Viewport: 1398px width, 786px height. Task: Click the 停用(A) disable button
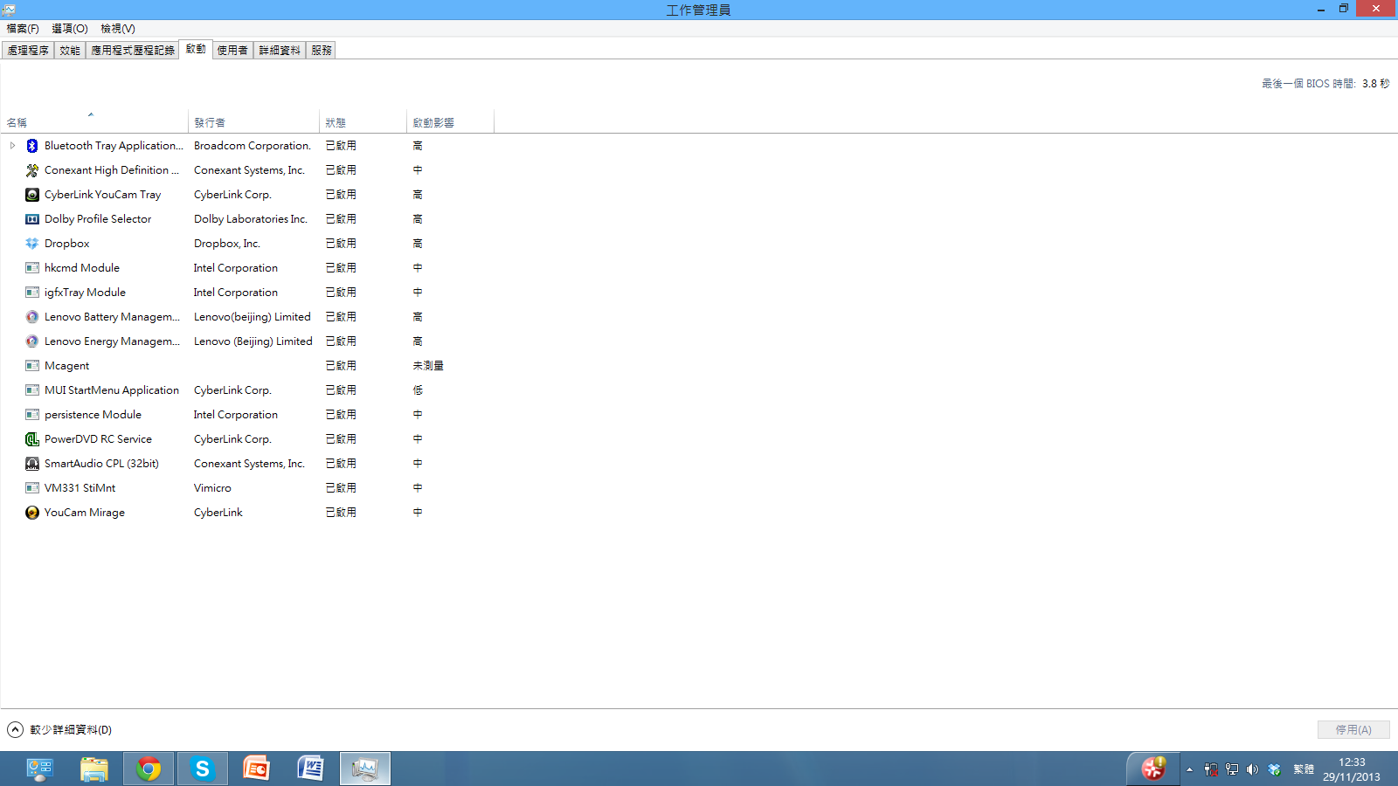pos(1353,729)
